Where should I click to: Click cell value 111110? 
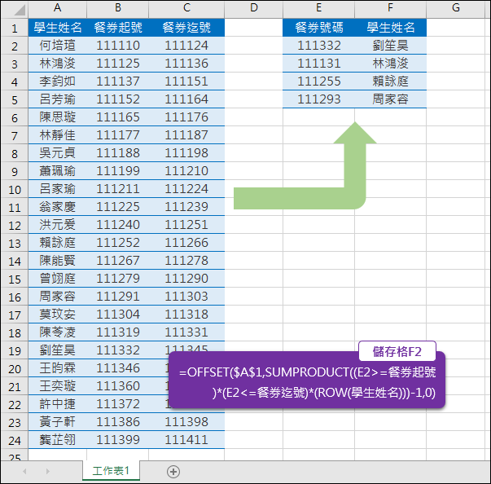pyautogui.click(x=118, y=46)
